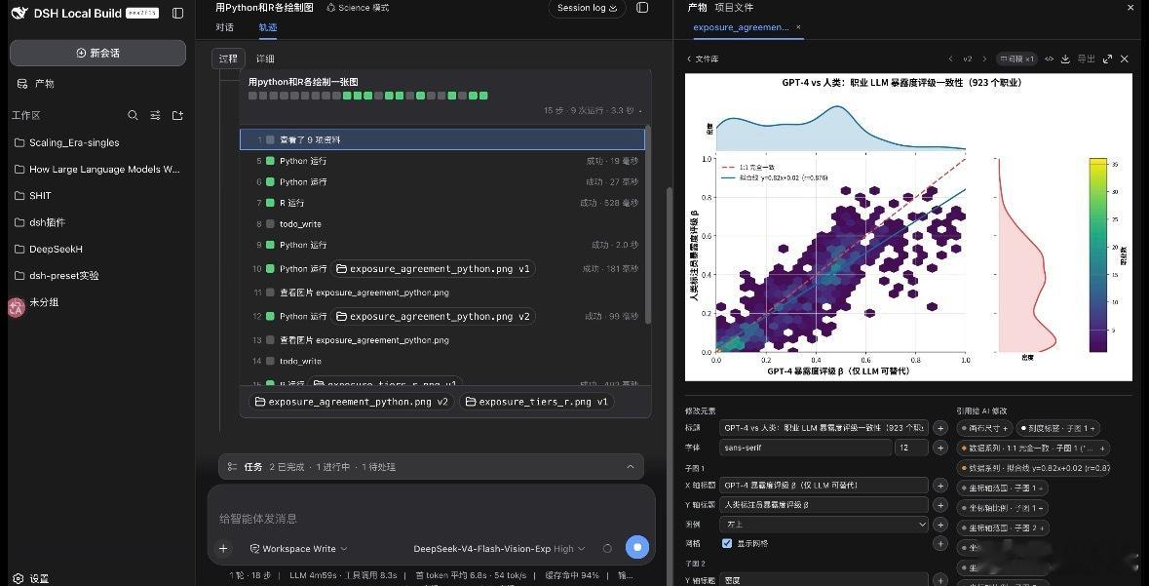Click step 5 Python 运行 row
This screenshot has height=586, width=1149.
tap(441, 161)
